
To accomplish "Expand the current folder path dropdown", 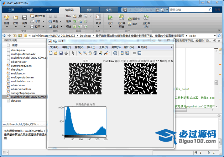I will click(215, 35).
